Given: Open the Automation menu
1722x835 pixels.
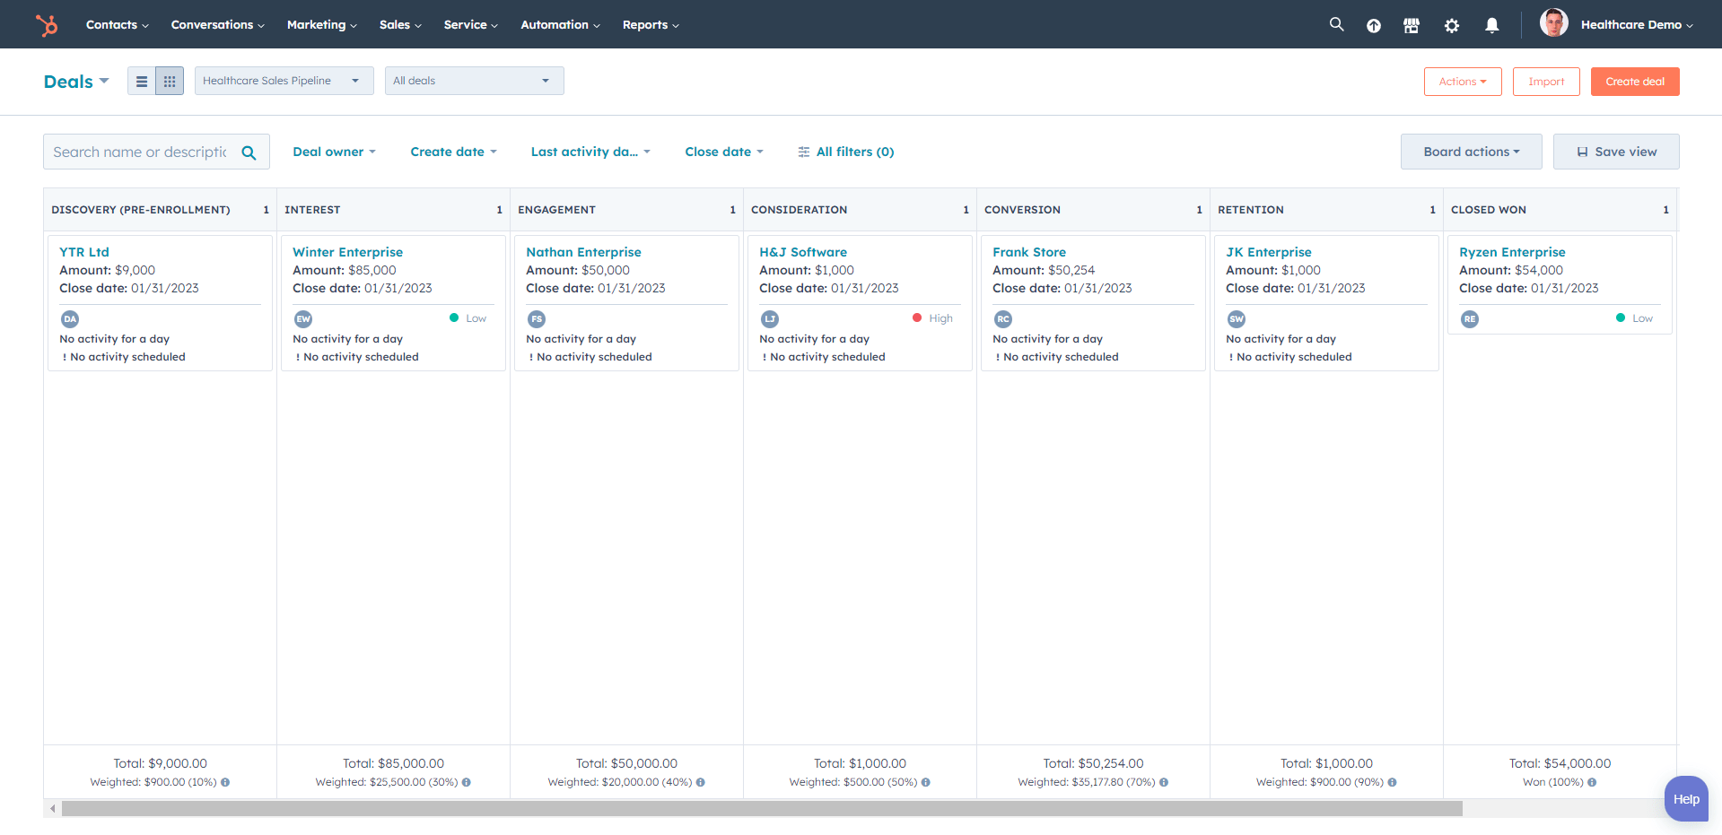Looking at the screenshot, I should click(561, 25).
